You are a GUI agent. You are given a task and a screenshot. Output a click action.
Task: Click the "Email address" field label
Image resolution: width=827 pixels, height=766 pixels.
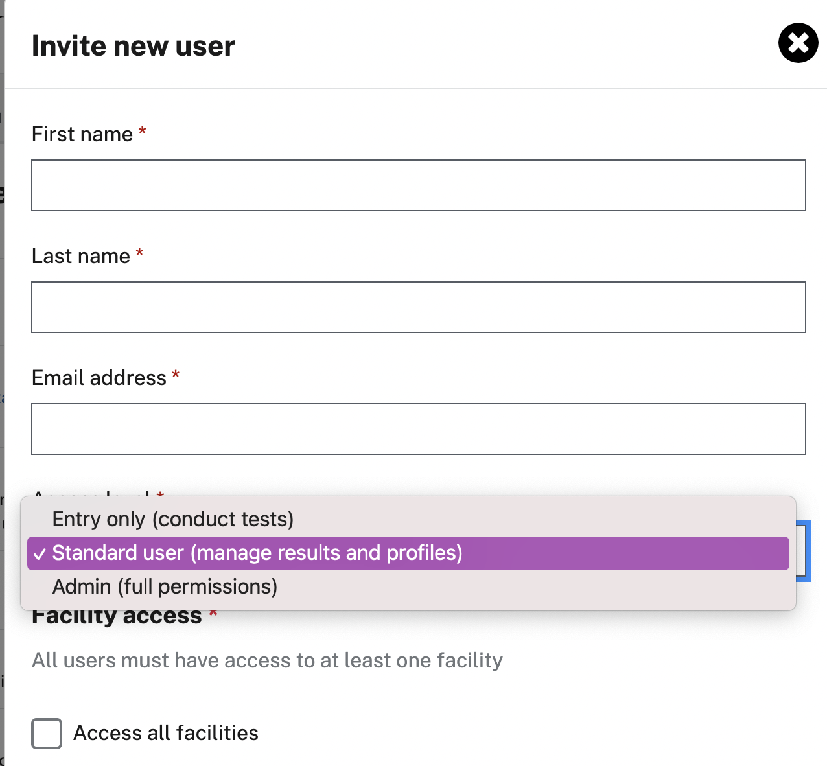pos(99,378)
